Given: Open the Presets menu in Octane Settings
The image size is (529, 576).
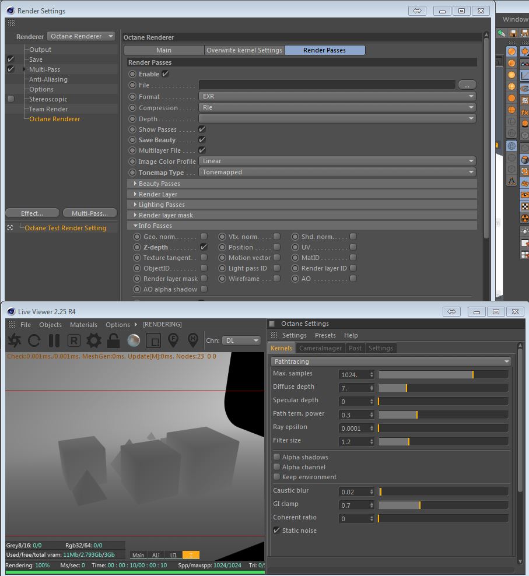Looking at the screenshot, I should tap(325, 335).
